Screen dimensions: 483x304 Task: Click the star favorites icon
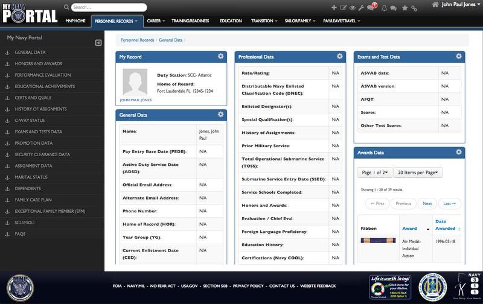coord(405,8)
